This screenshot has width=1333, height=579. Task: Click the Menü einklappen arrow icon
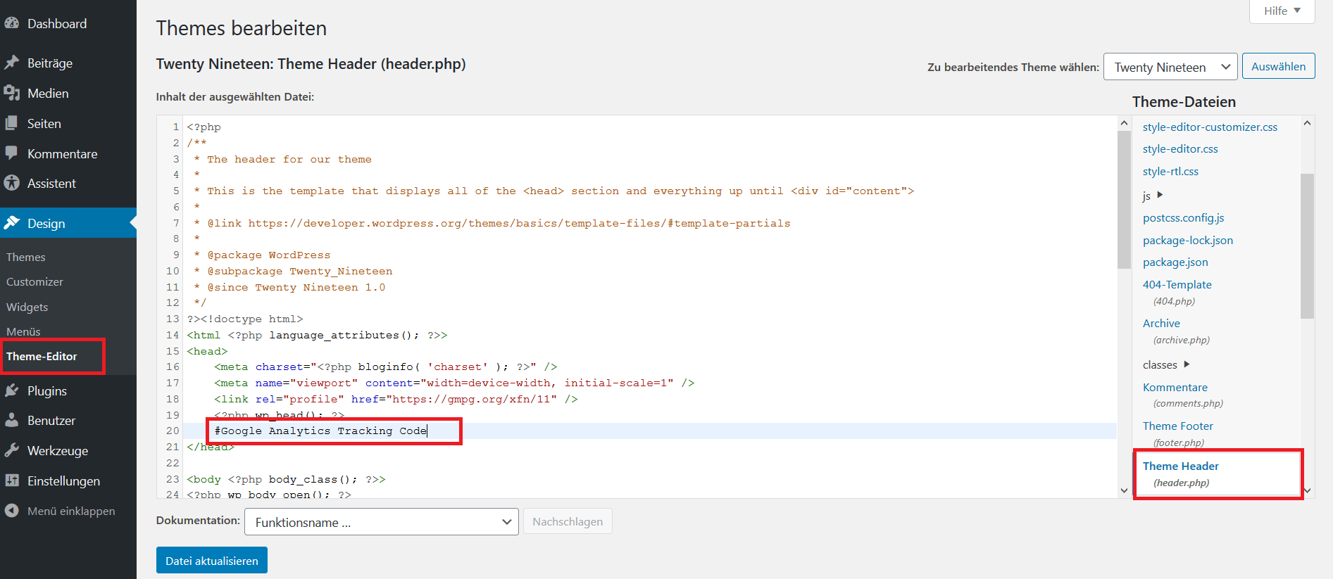(12, 511)
